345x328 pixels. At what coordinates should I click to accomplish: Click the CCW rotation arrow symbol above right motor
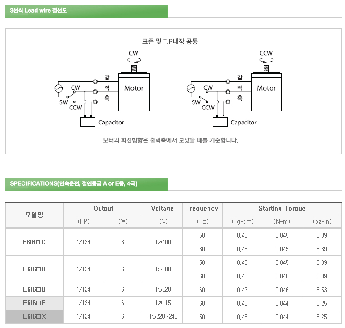[x=266, y=60]
